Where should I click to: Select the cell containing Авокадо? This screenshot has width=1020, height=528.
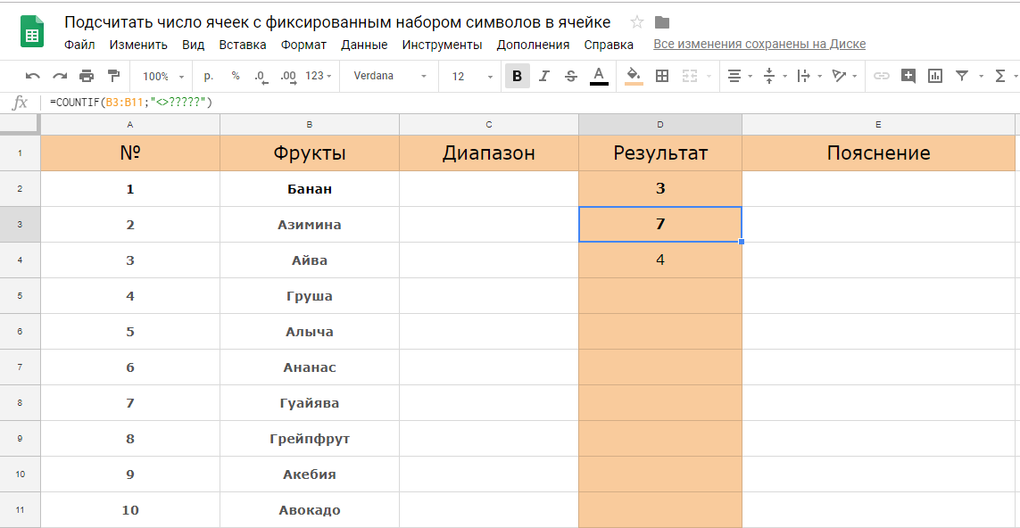coord(310,510)
